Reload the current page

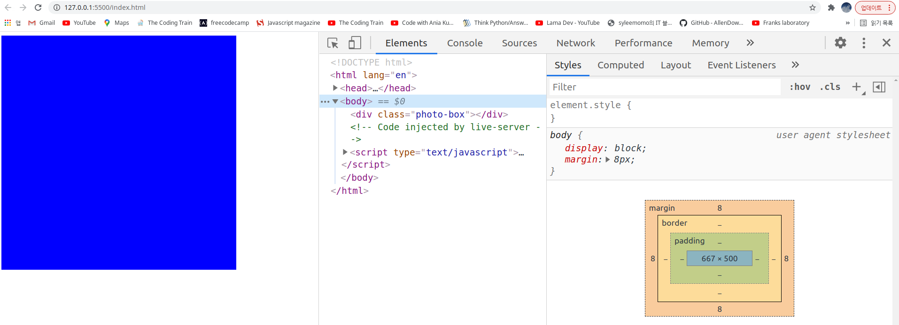(x=38, y=7)
